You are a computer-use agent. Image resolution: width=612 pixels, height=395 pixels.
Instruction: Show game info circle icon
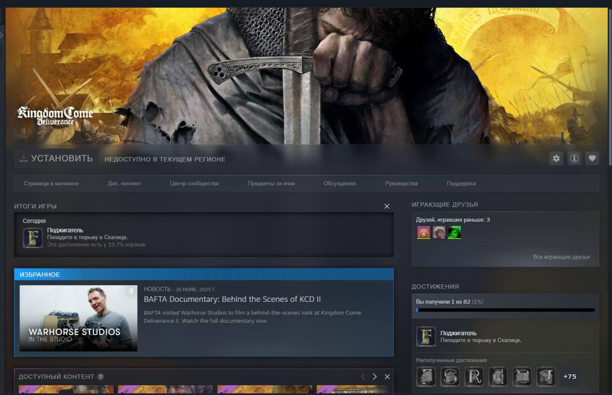(x=574, y=159)
